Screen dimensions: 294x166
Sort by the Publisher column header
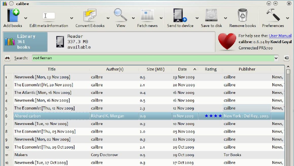(x=247, y=69)
